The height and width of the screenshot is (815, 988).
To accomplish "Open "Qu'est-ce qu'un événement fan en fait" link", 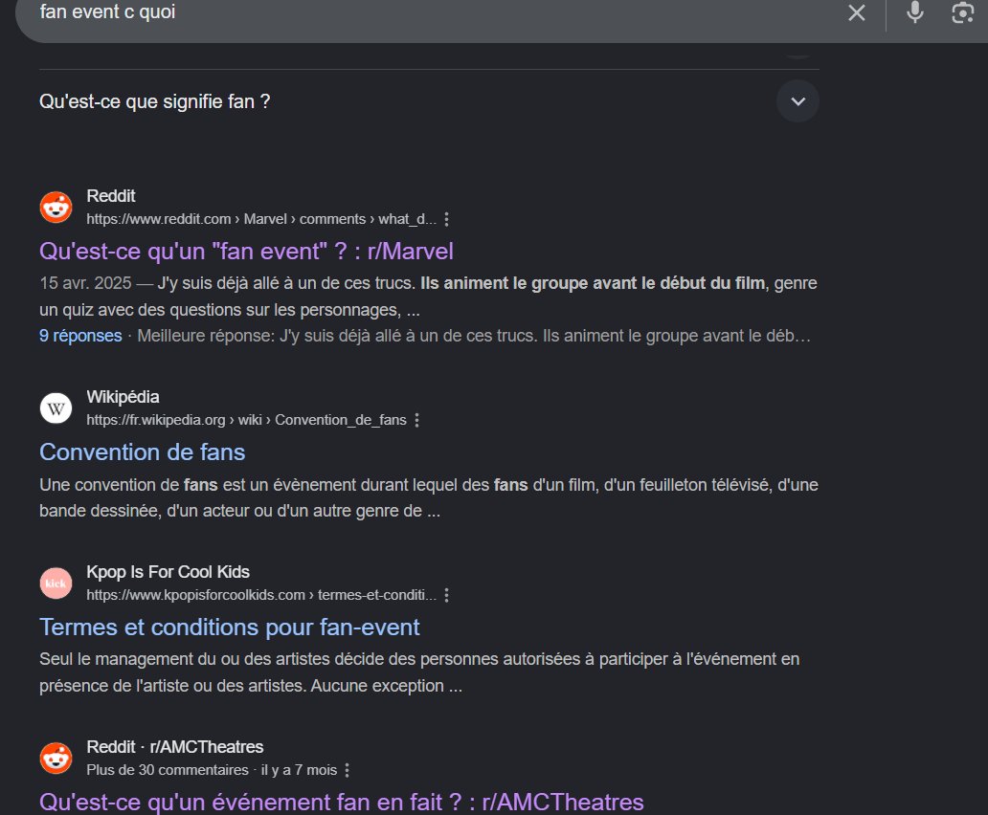I will click(342, 802).
